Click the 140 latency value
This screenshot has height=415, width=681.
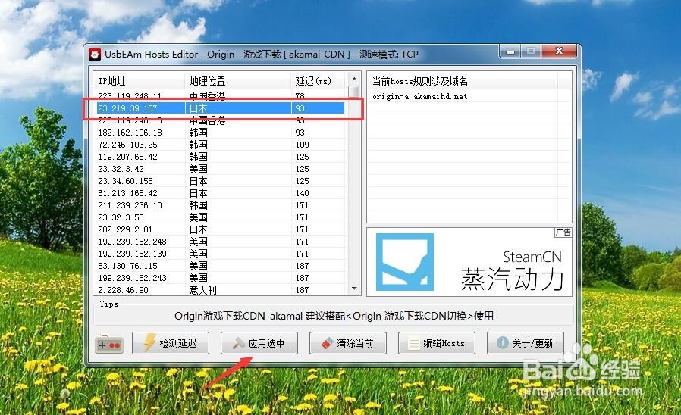click(x=303, y=193)
